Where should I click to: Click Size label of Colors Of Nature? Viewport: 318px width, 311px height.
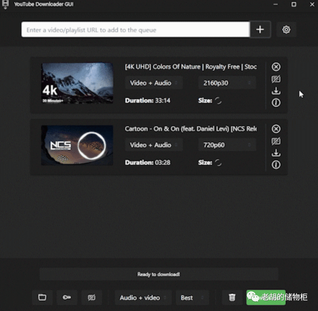(x=205, y=100)
